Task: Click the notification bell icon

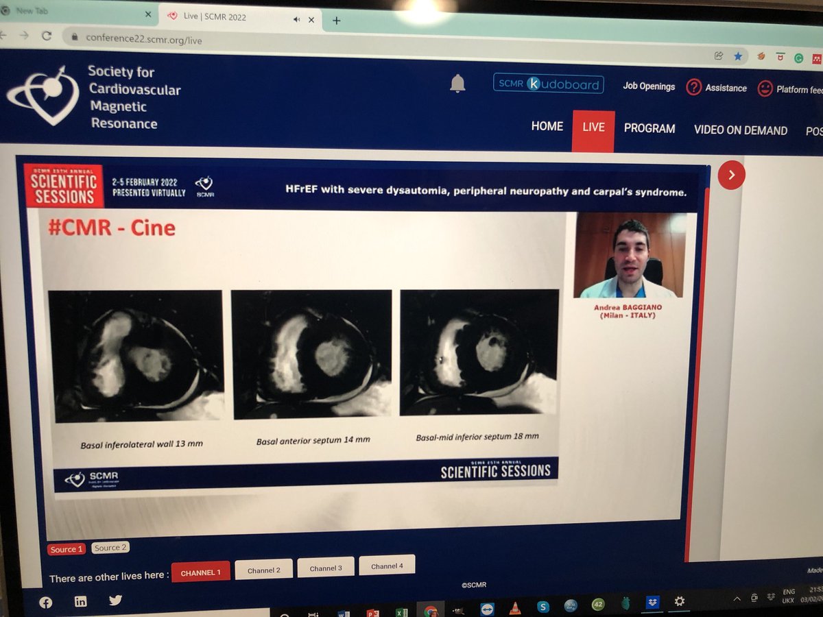Action: (457, 84)
